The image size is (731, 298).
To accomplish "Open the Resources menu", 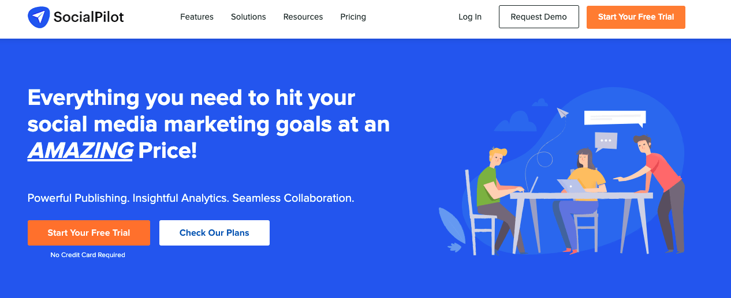I will click(x=303, y=17).
